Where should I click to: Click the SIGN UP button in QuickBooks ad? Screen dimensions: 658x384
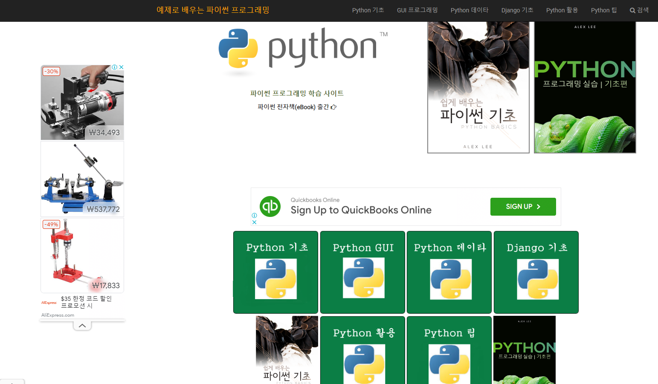523,207
